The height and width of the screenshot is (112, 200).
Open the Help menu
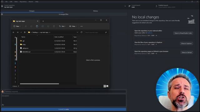point(37,2)
